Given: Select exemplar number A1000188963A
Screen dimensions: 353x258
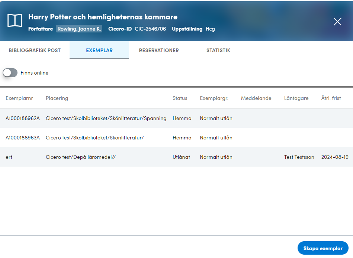Looking at the screenshot, I should pos(23,138).
